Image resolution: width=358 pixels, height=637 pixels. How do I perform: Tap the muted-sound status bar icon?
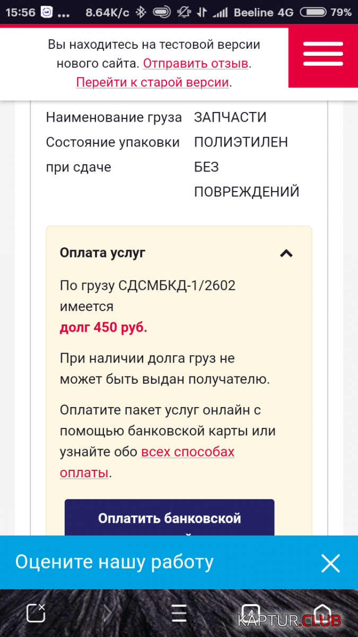tap(184, 12)
